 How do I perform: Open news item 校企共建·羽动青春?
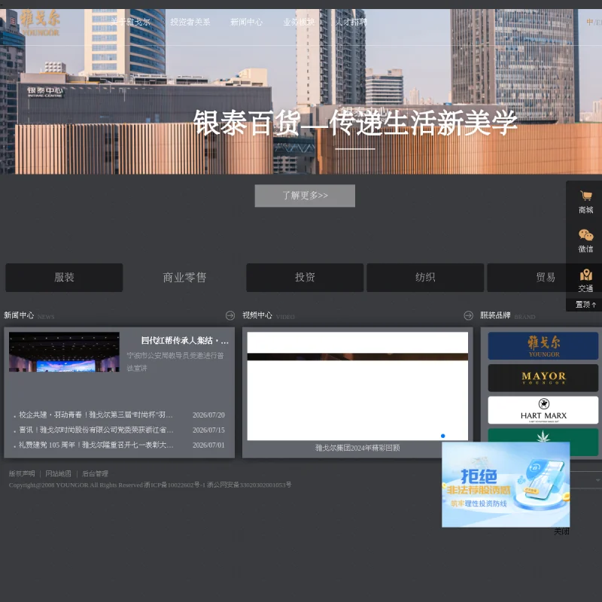tap(96, 415)
